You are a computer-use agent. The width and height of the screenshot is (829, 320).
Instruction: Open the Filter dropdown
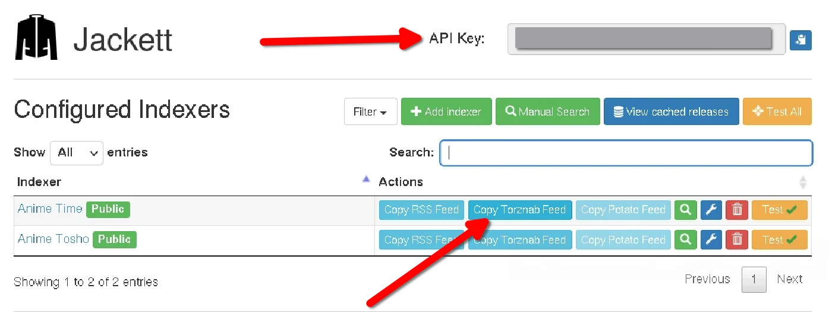click(x=370, y=111)
